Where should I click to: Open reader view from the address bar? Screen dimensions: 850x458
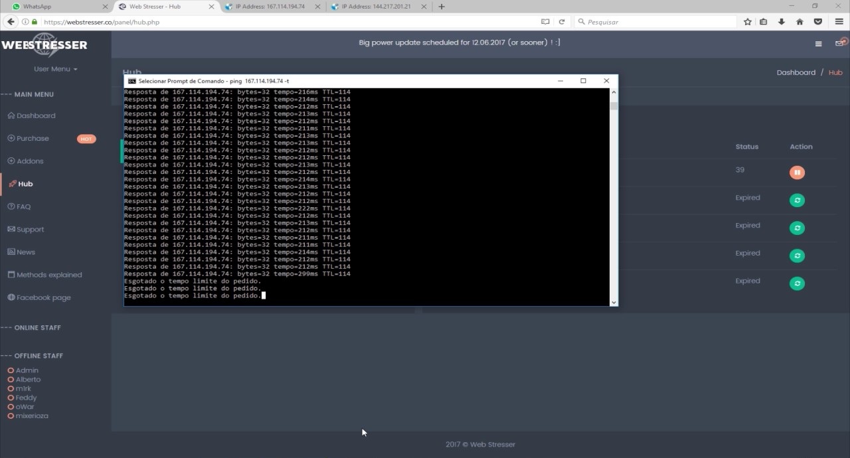point(545,22)
